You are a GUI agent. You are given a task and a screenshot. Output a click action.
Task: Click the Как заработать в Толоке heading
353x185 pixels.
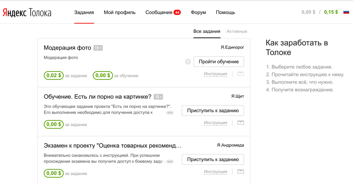click(297, 47)
